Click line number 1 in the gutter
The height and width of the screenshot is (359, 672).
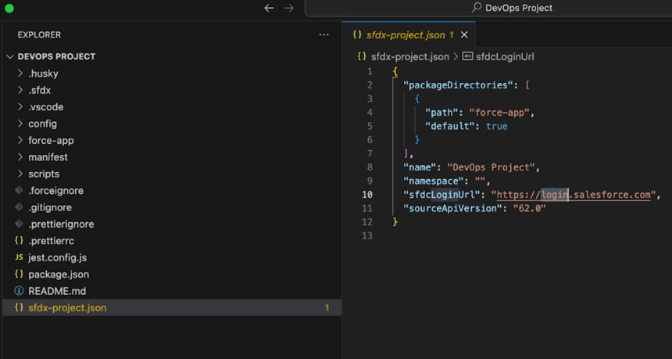(x=370, y=71)
